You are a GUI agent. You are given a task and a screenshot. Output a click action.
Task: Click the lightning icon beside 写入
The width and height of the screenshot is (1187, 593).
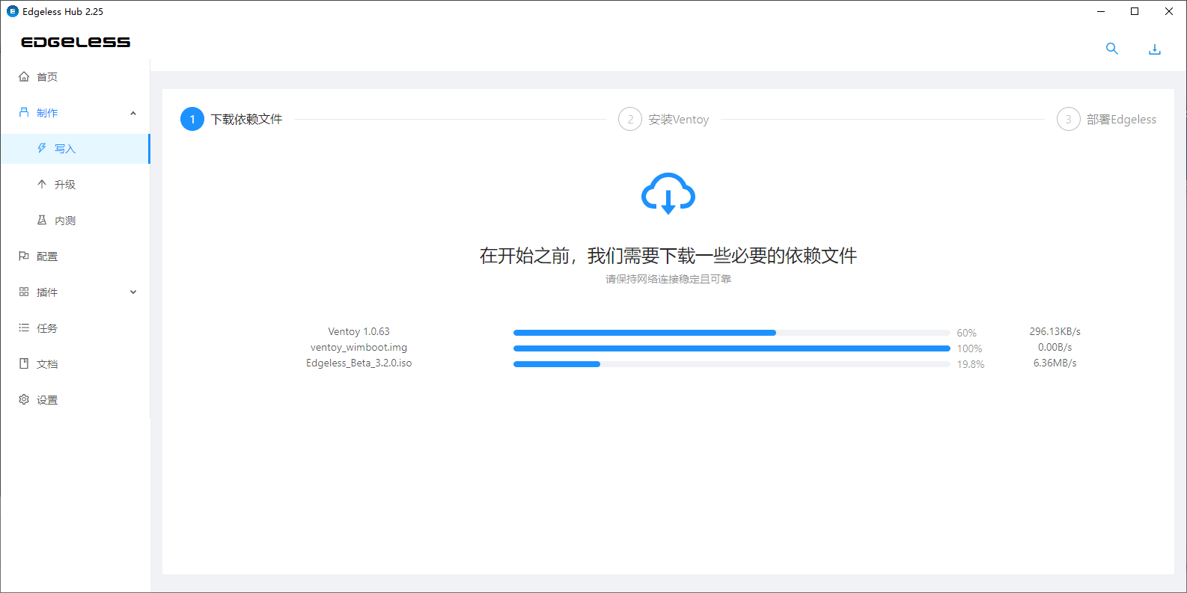(x=42, y=148)
